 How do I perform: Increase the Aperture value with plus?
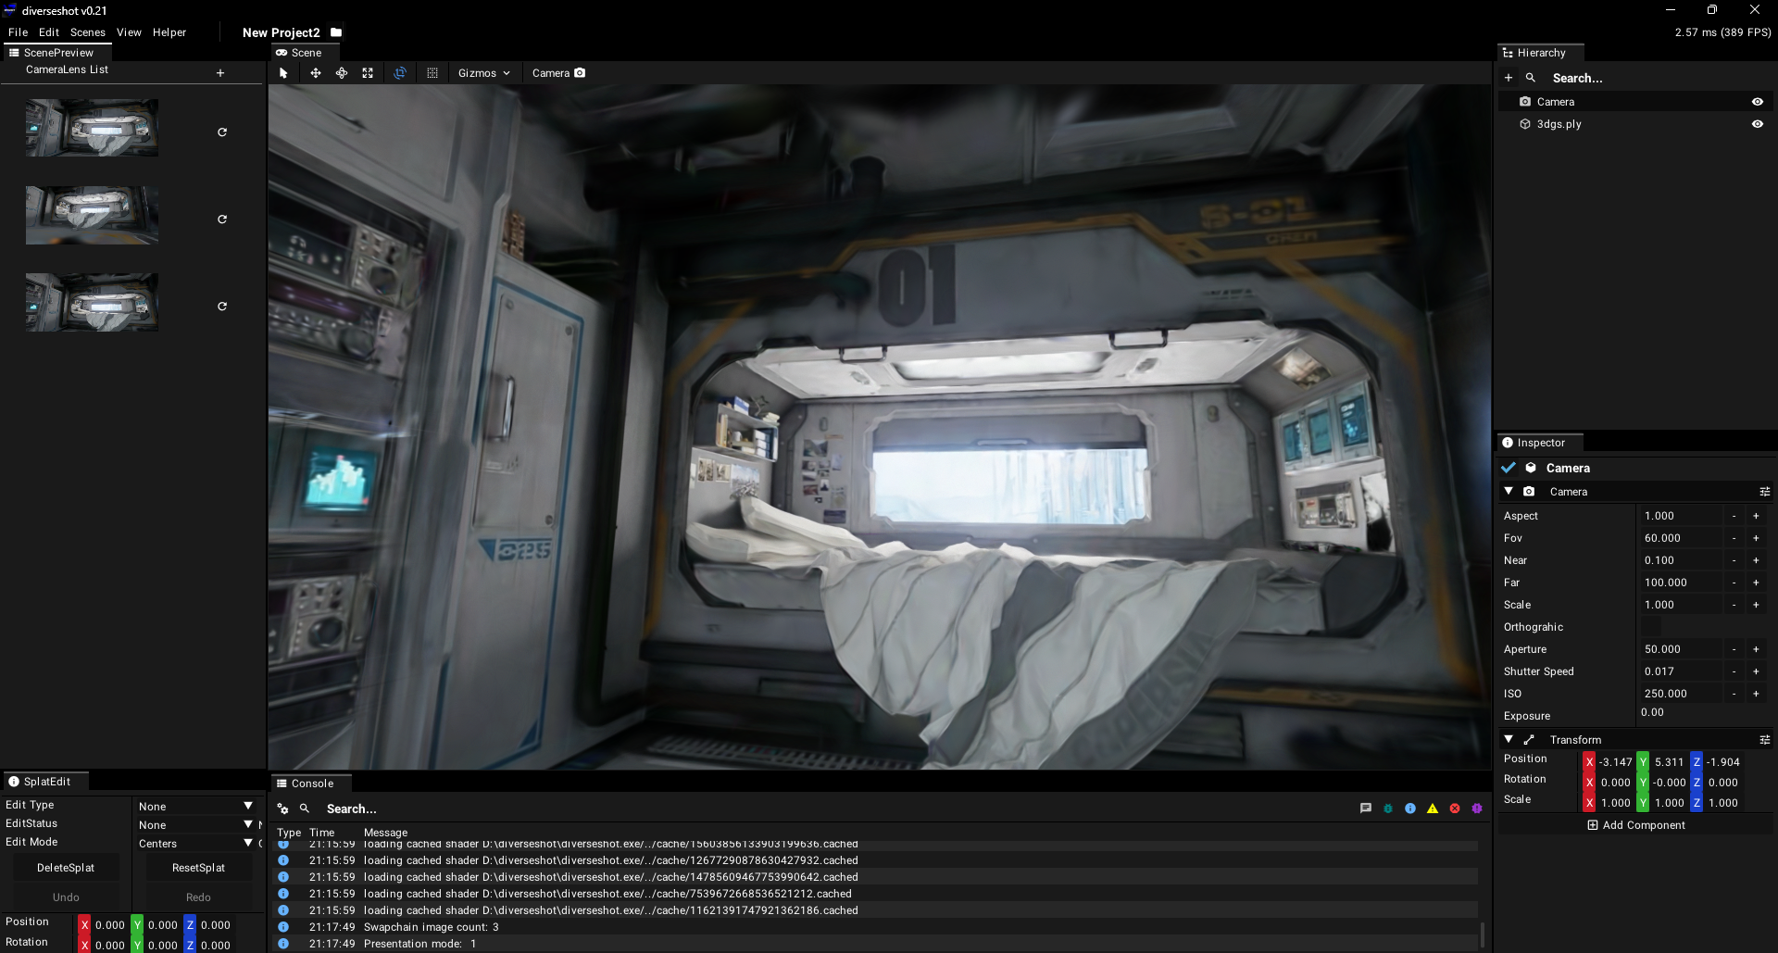1756,649
